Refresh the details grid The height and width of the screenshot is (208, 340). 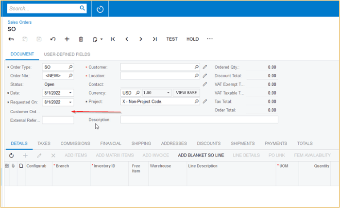pos(12,155)
